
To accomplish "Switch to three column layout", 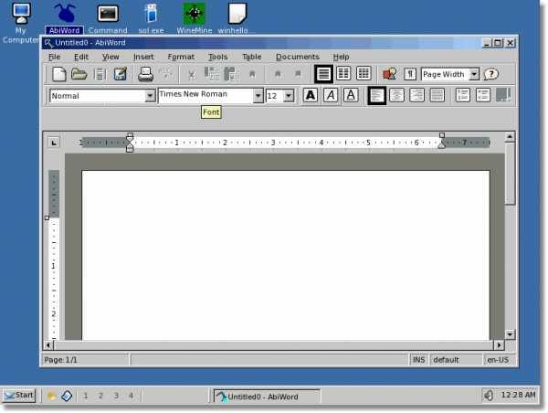I will pos(364,73).
